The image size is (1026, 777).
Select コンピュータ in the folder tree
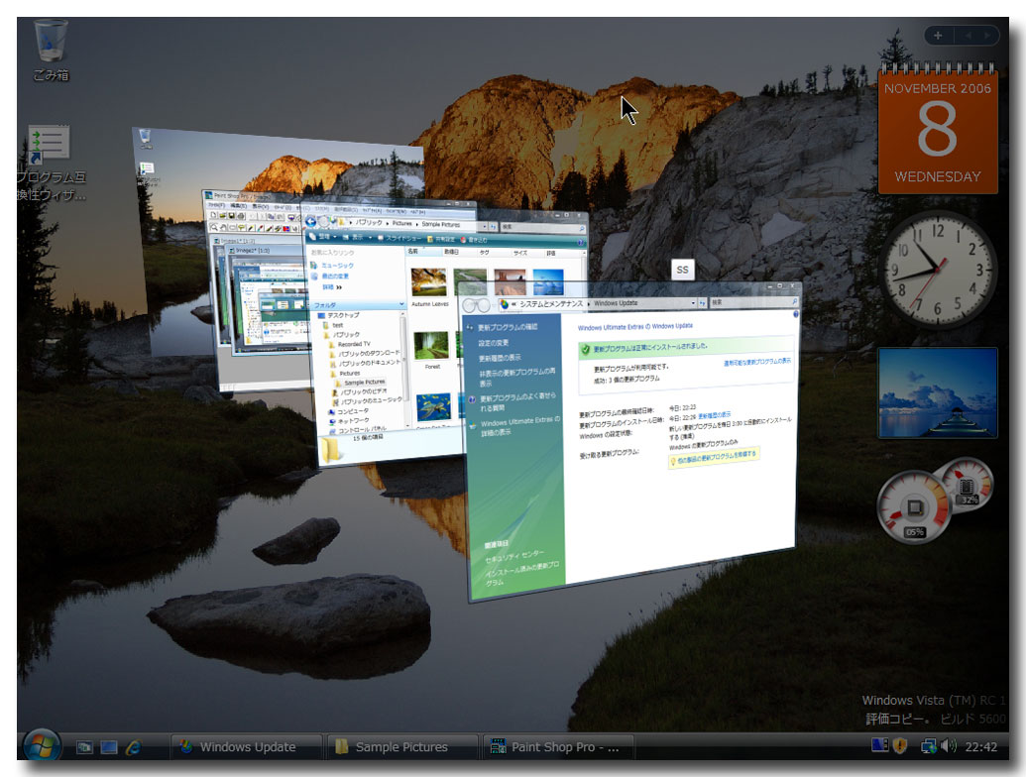point(353,411)
